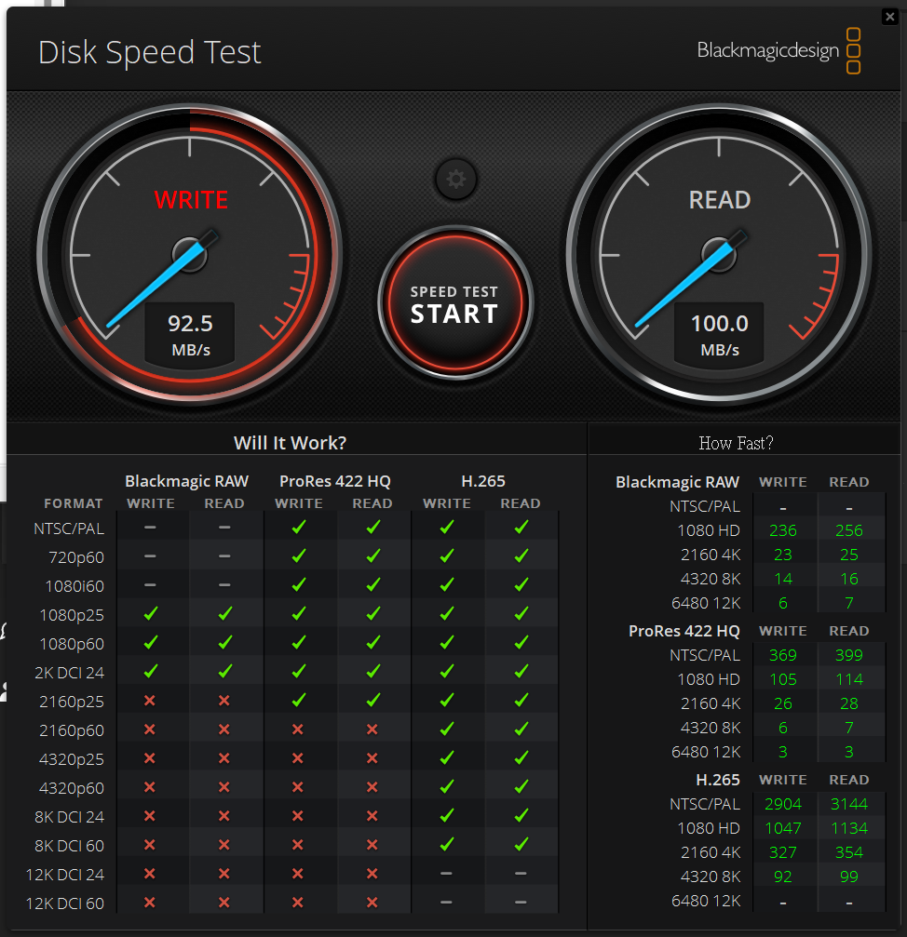Close the Disk Speed Test window

[x=890, y=16]
